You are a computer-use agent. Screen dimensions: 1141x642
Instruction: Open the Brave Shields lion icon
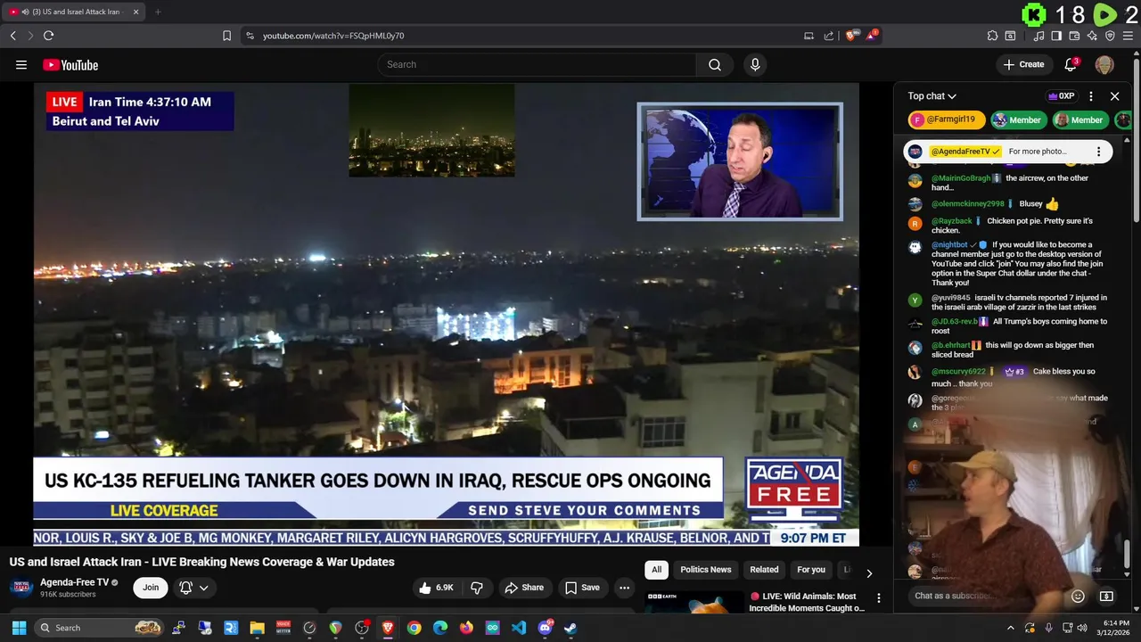[x=851, y=36]
